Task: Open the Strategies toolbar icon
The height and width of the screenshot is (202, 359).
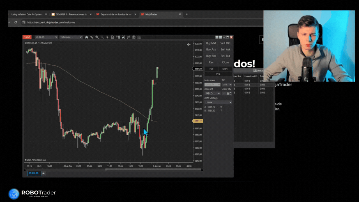Action: coord(134,37)
